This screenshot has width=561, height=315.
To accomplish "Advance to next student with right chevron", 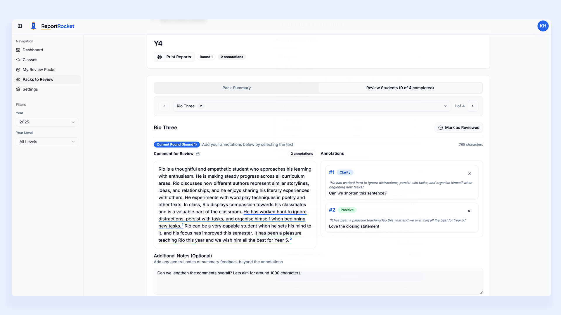I will pos(472,106).
